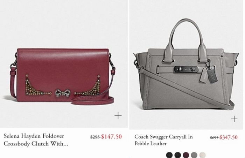Click the red foldover clutch product image

[x=63, y=75]
